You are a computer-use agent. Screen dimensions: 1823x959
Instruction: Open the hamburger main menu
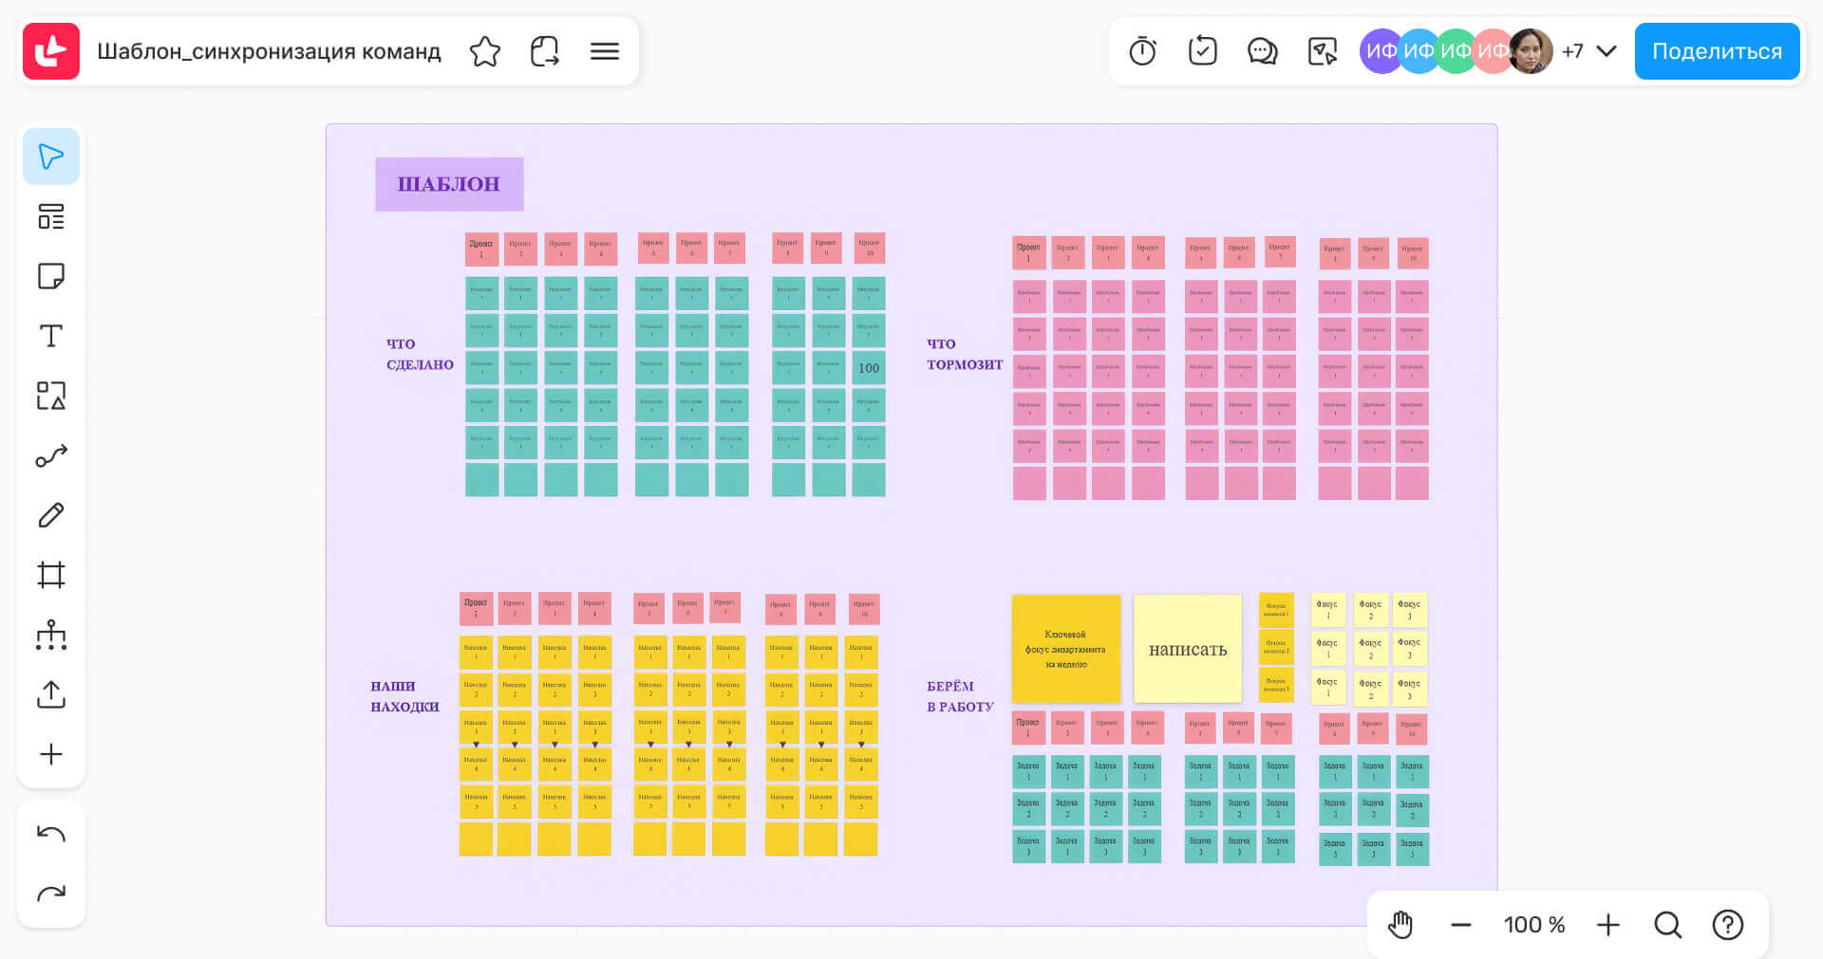click(605, 51)
